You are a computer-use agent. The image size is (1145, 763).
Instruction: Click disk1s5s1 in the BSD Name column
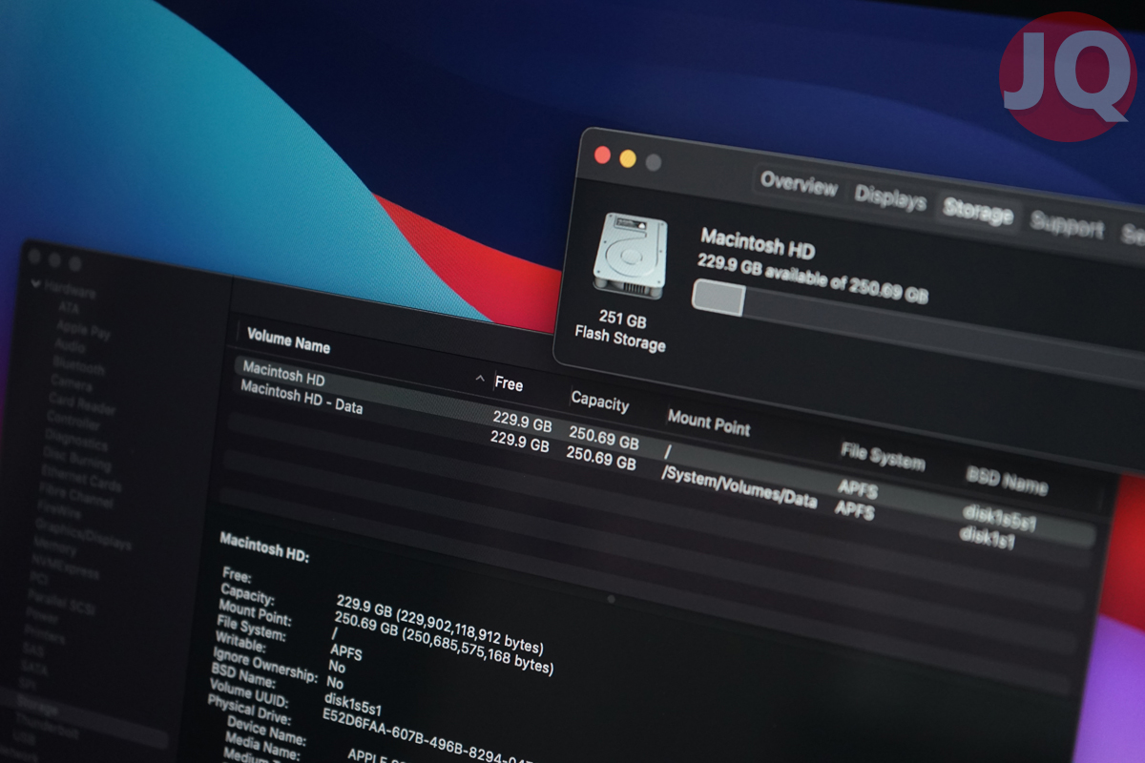click(x=999, y=519)
